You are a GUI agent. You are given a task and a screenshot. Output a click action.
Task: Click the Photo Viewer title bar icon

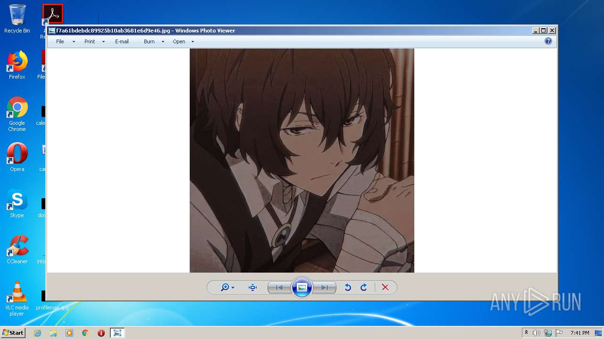coord(52,31)
